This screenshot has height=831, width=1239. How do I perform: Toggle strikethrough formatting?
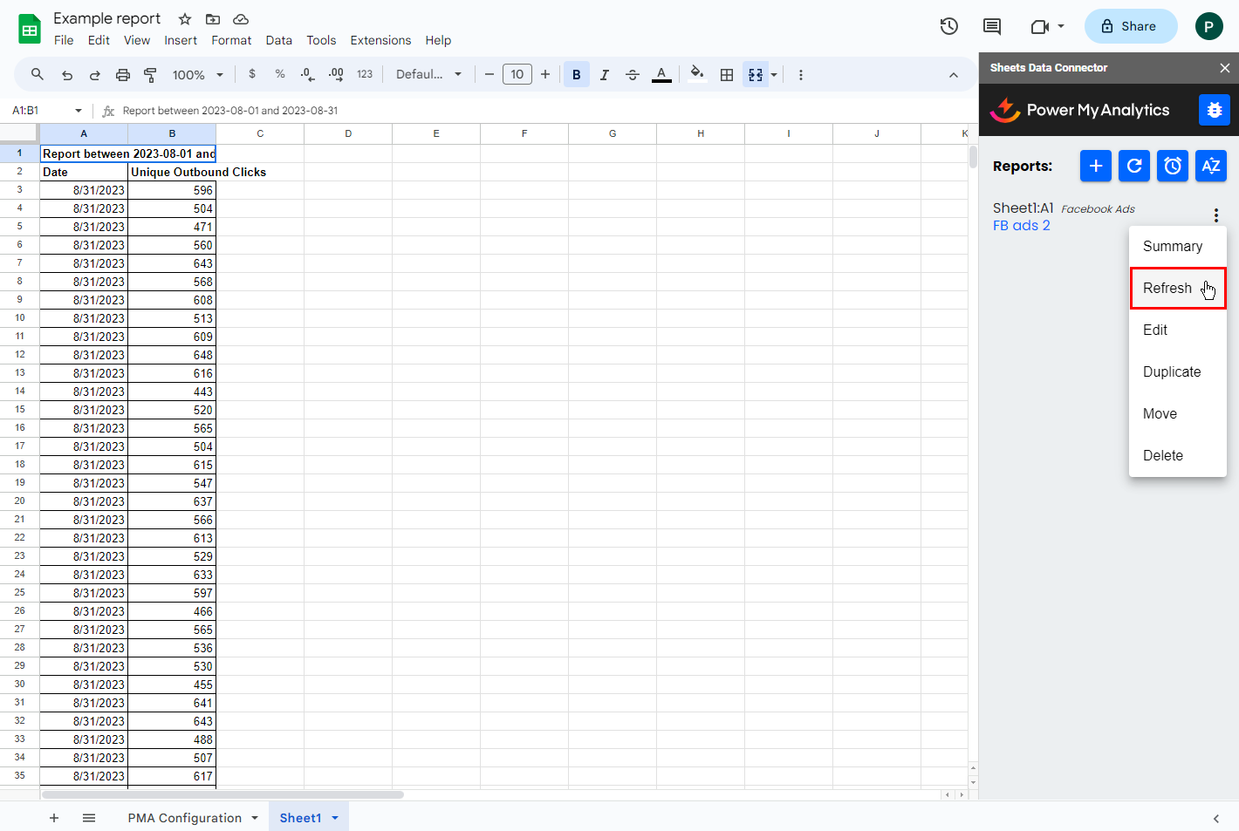click(x=633, y=75)
